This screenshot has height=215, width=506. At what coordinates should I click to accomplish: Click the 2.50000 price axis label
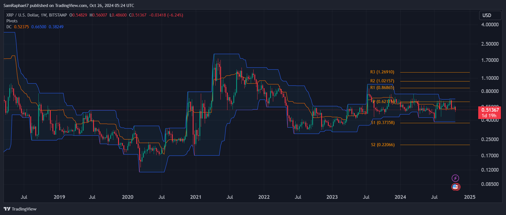pos(490,44)
